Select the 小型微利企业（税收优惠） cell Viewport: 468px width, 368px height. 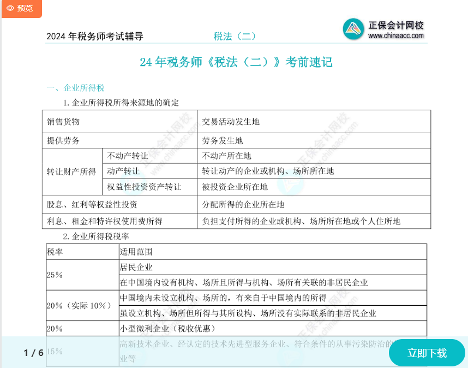167,329
